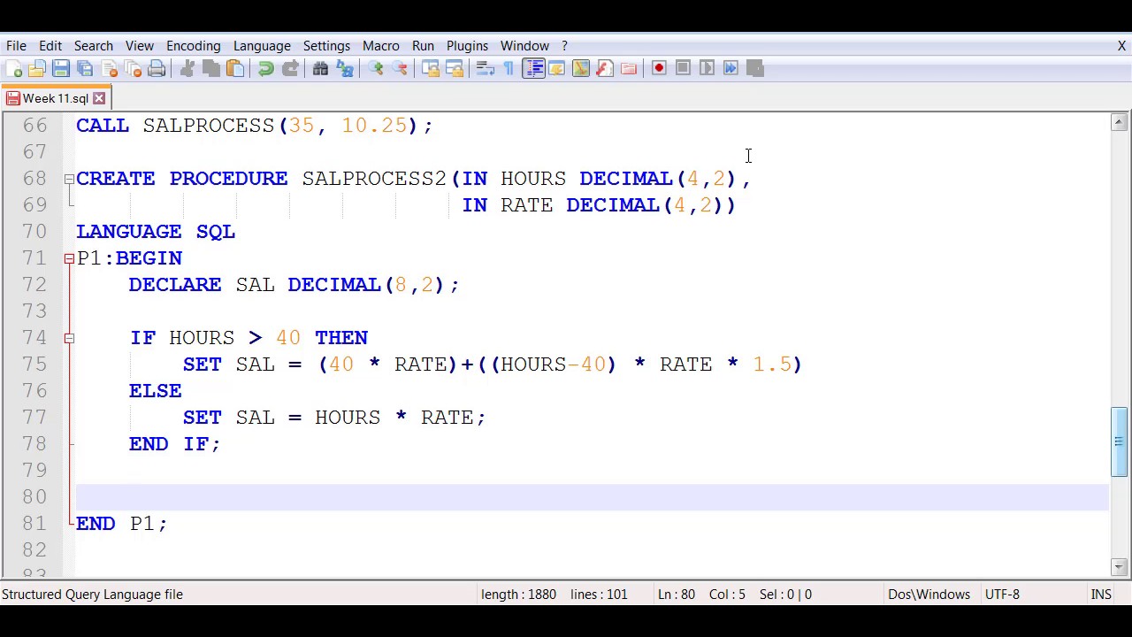
Task: Open the Macro menu
Action: click(380, 46)
